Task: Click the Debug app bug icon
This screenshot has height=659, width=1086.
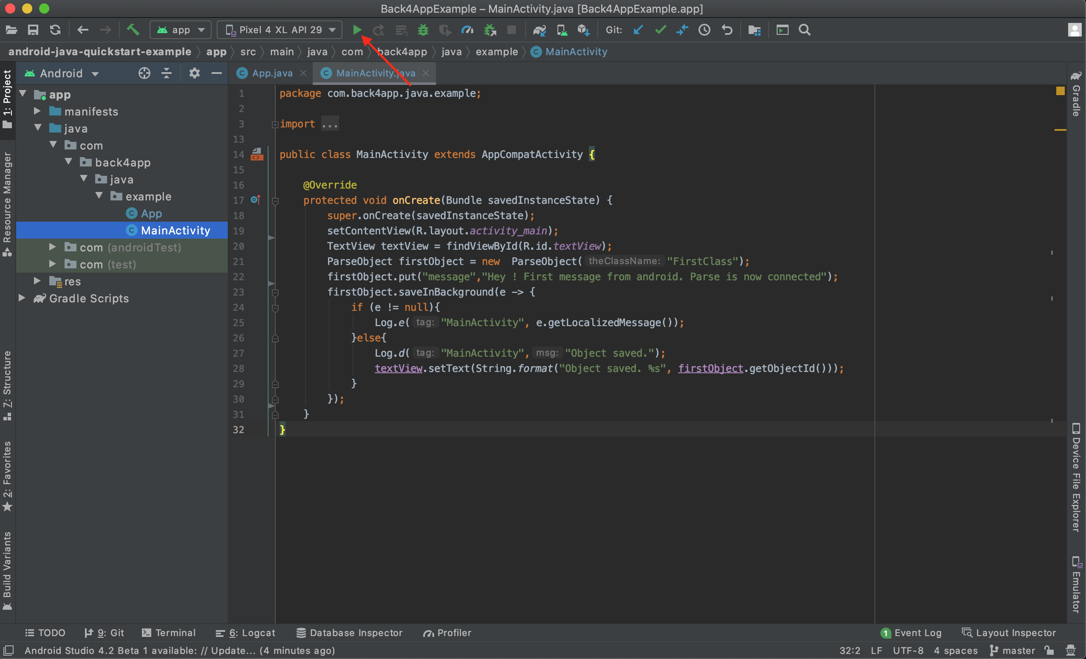Action: [423, 30]
